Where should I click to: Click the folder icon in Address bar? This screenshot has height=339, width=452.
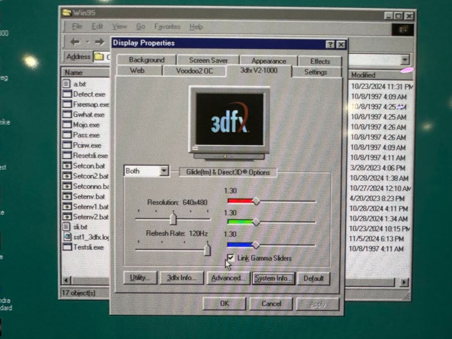pyautogui.click(x=99, y=56)
